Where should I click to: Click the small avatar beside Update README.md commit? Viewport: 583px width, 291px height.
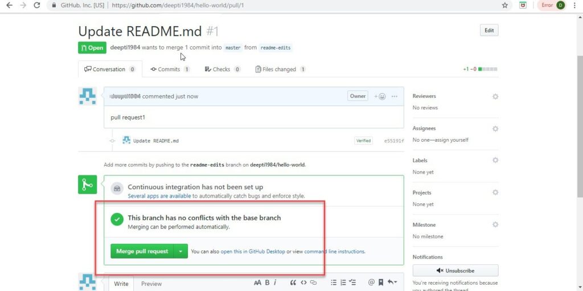pos(126,140)
